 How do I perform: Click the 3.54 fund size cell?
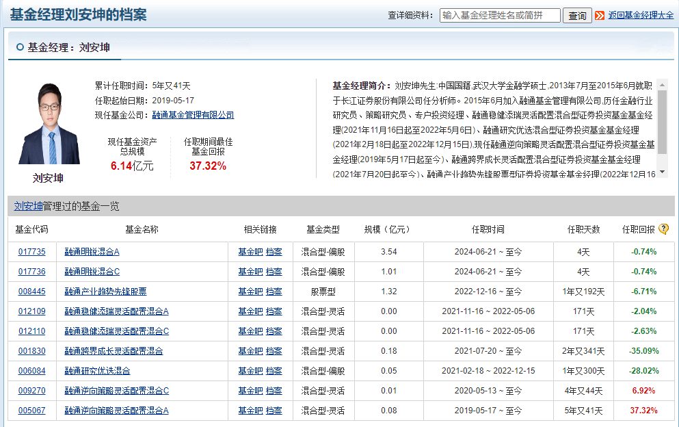pos(389,252)
